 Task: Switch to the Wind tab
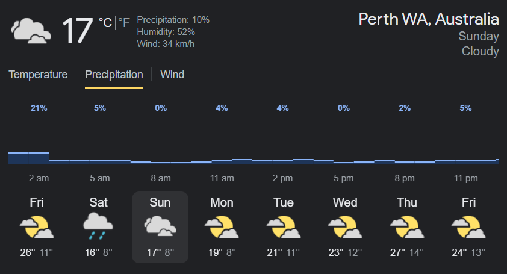(172, 75)
